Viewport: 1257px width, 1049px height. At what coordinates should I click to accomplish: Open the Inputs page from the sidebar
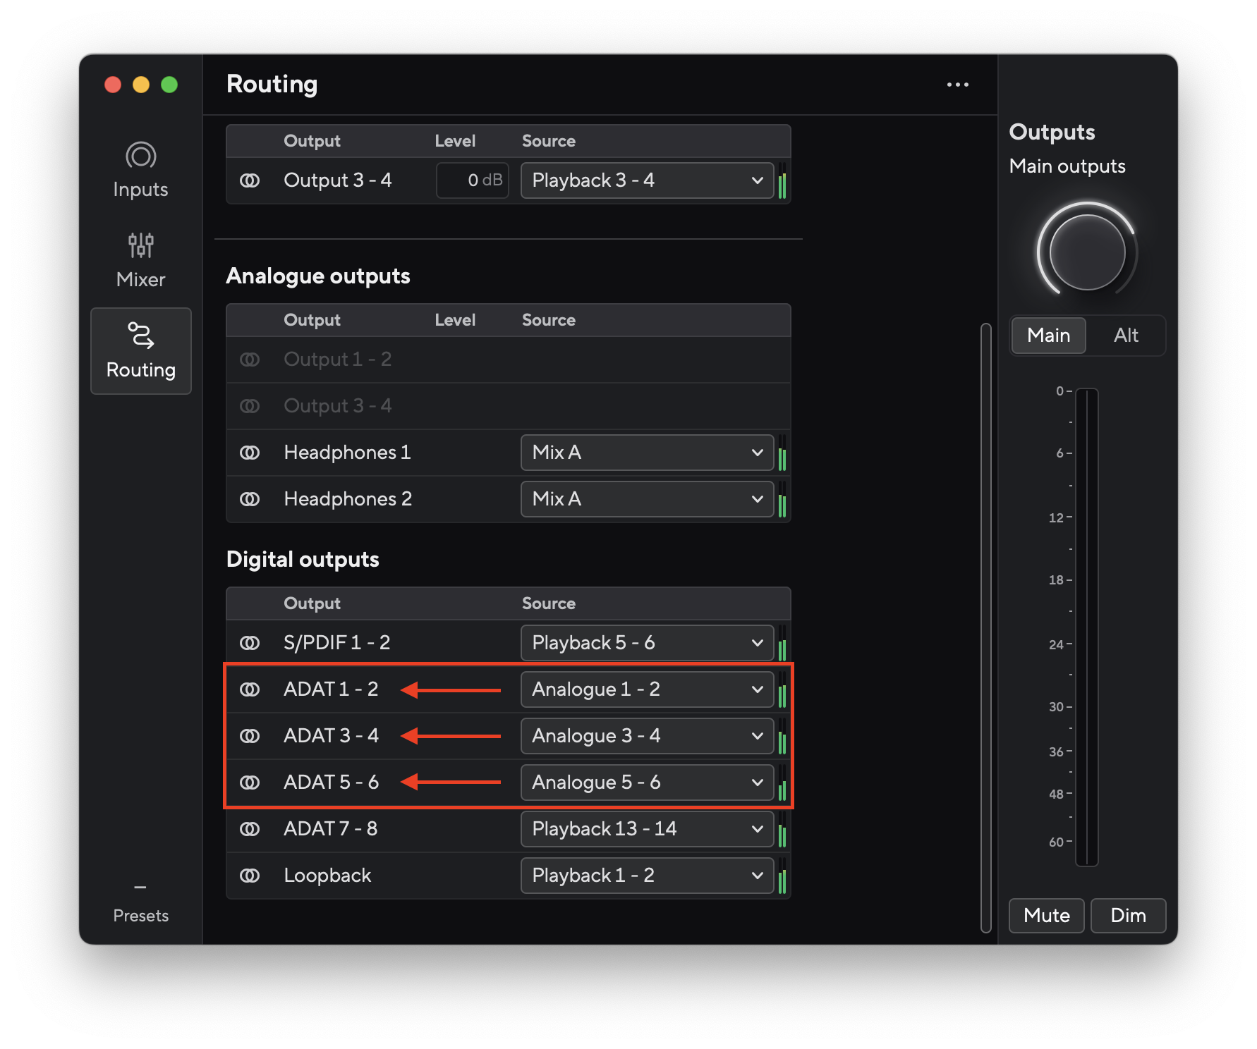point(140,171)
